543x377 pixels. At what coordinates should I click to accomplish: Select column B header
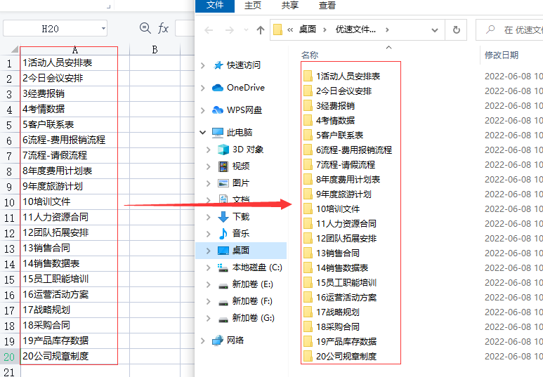(155, 50)
